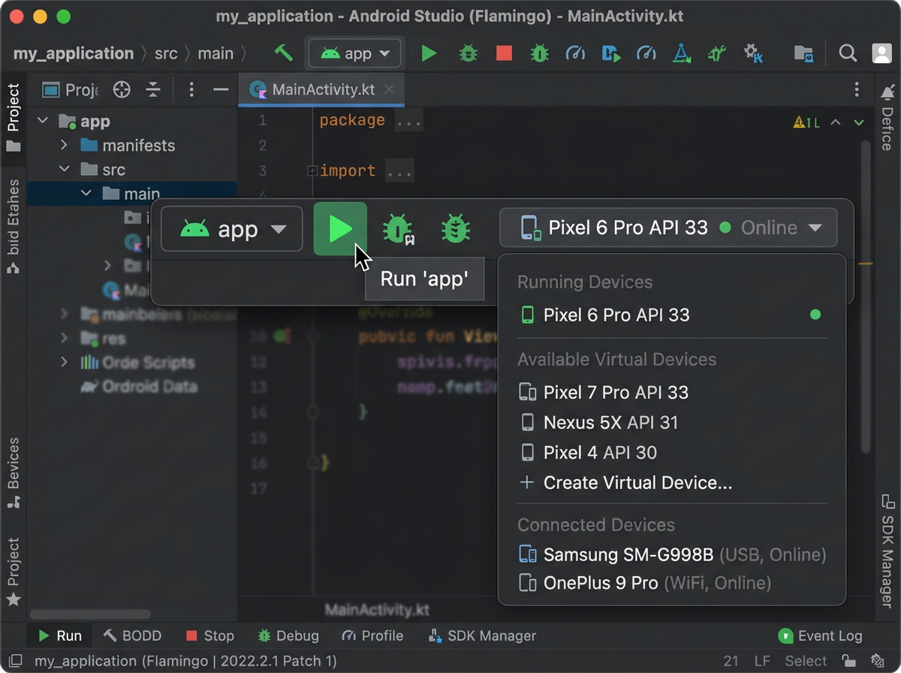This screenshot has height=673, width=901.
Task: Click the small green Run arrow in the top toolbar
Action: coord(429,53)
